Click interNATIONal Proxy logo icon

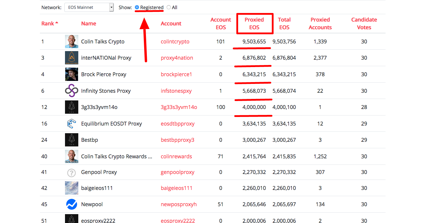[x=71, y=58]
